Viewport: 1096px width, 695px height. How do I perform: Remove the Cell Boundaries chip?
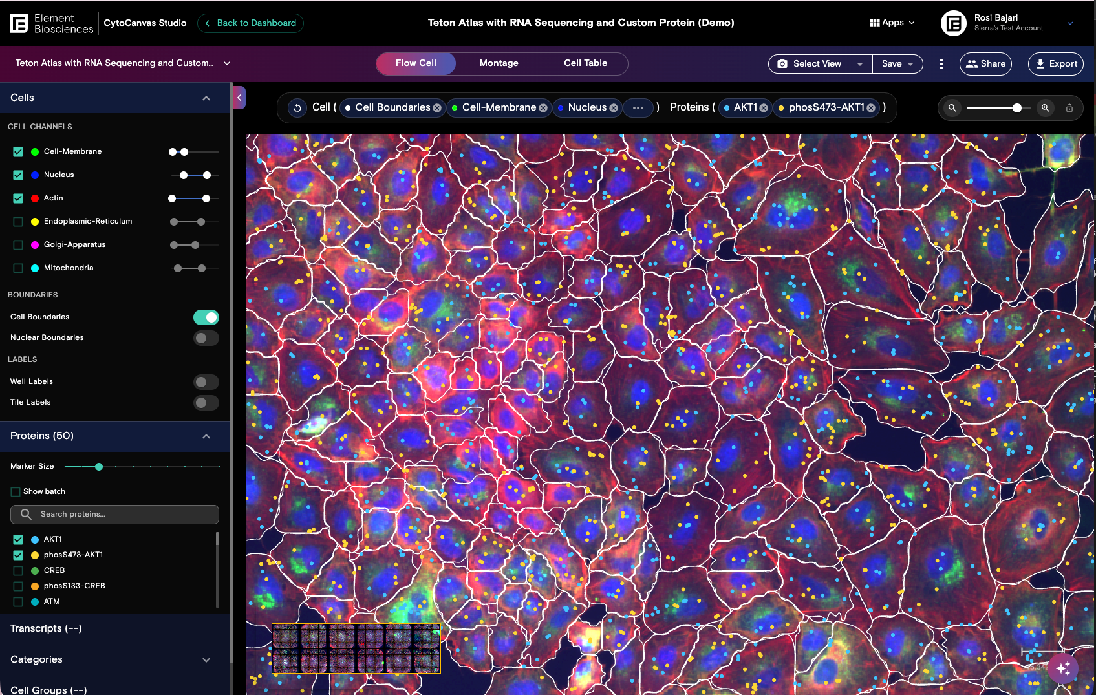[x=438, y=108]
